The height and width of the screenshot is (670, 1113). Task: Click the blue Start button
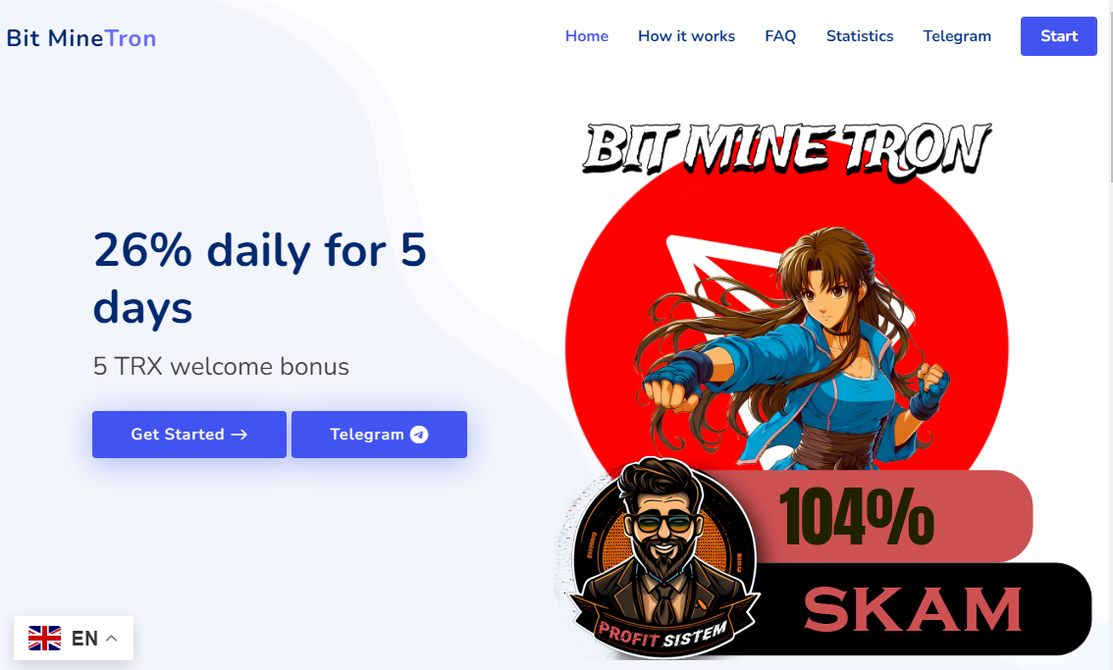coord(1058,36)
